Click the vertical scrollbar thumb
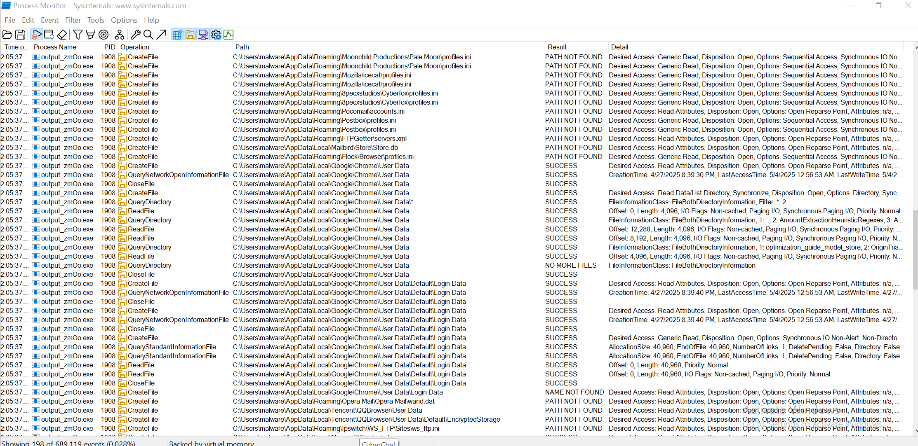Screen dimensions: 918x446 point(915,249)
